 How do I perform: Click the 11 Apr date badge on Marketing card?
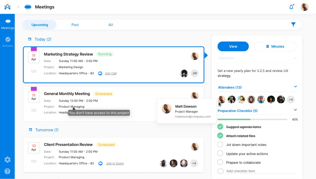coord(34,57)
